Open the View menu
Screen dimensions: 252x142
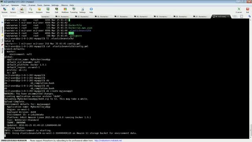(24, 5)
